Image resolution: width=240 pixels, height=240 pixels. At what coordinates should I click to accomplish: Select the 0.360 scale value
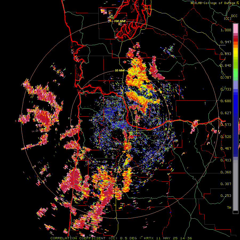(226, 172)
